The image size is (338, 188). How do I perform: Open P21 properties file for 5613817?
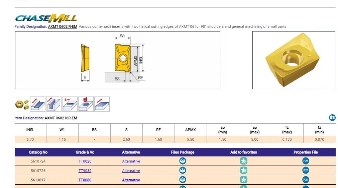(306, 180)
